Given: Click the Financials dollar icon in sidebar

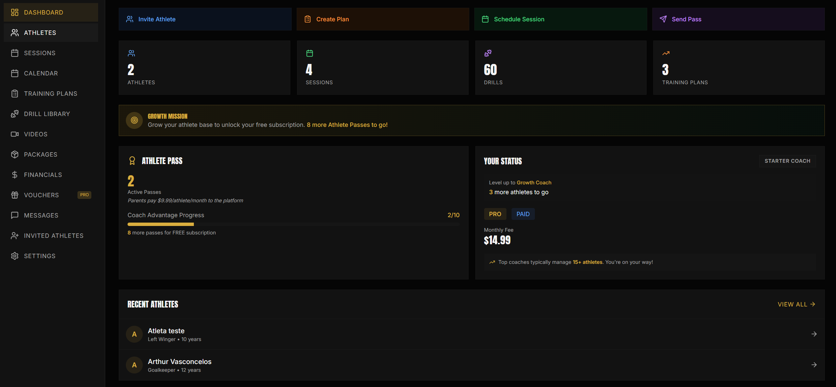Looking at the screenshot, I should tap(15, 175).
